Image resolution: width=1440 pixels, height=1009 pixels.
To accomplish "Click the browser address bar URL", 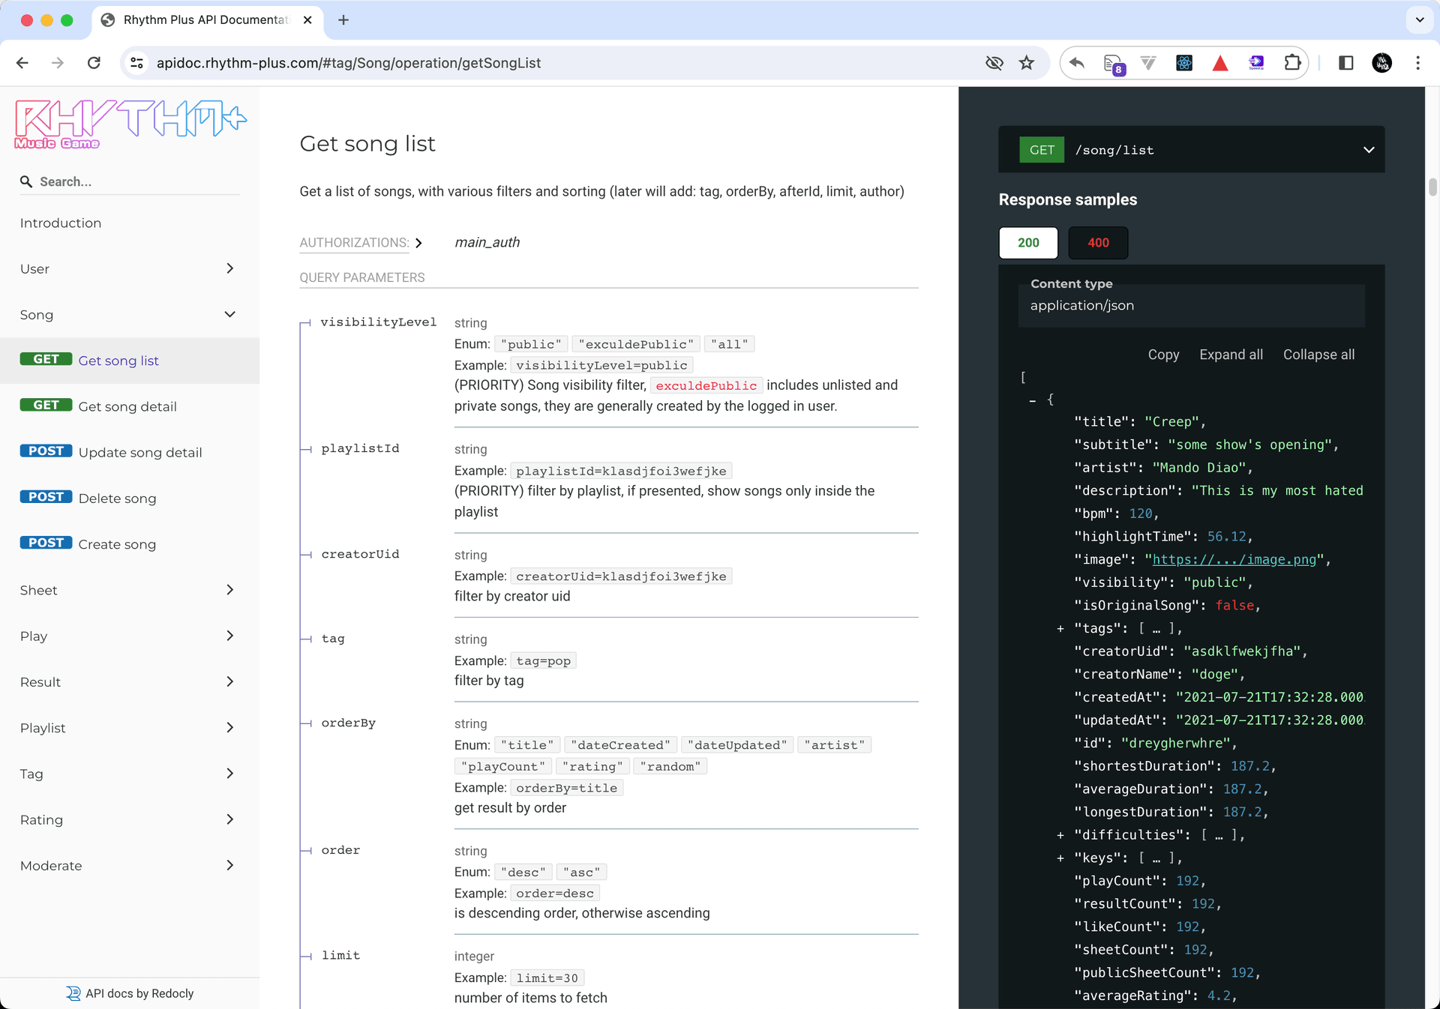I will (349, 63).
